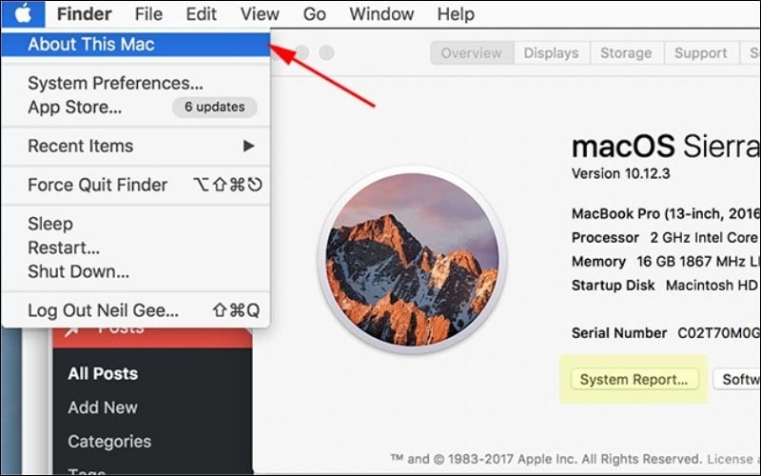Click the Processor 2 GHz Intel text
This screenshot has width=761, height=476.
tap(666, 237)
